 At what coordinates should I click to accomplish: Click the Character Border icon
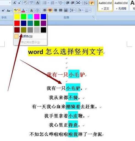[37, 3]
